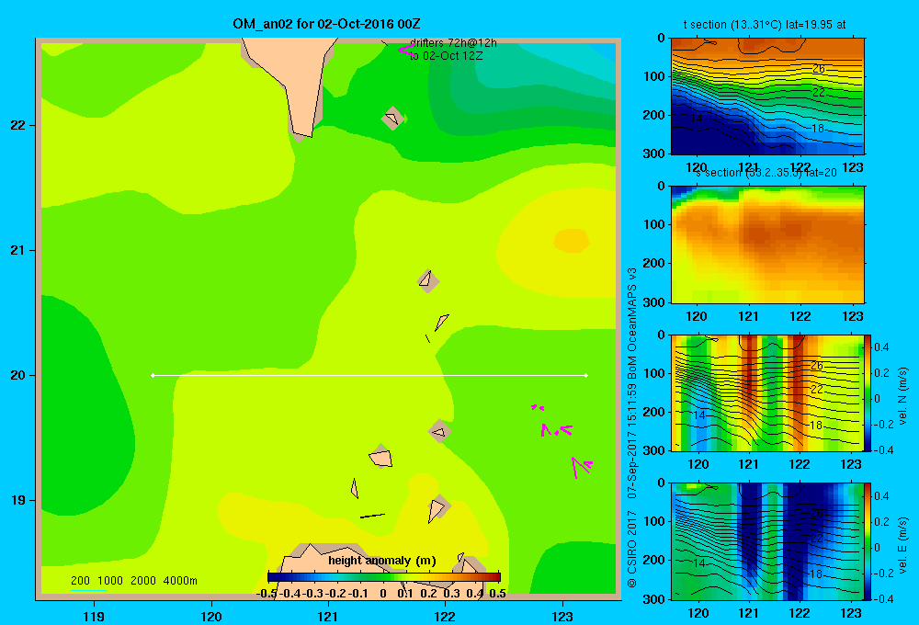This screenshot has width=919, height=625.
Task: Open the northward velocity section plot
Action: click(767, 392)
